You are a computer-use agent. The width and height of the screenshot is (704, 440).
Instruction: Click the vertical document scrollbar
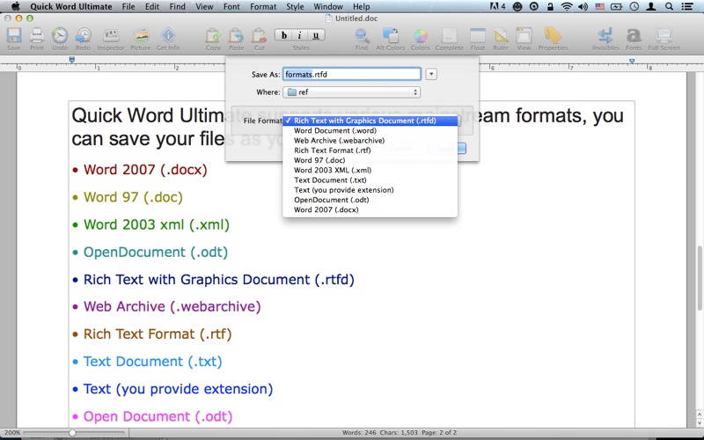[x=699, y=278]
